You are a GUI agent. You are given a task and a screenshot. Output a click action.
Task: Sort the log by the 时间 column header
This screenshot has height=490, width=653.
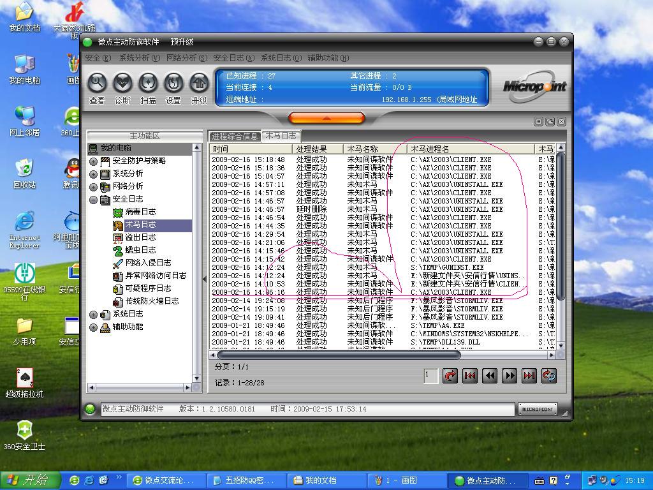251,149
